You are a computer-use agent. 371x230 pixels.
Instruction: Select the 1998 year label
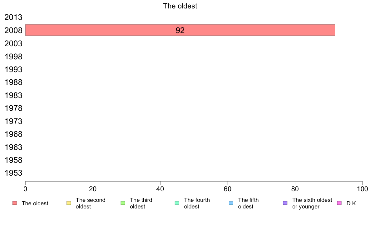13,57
